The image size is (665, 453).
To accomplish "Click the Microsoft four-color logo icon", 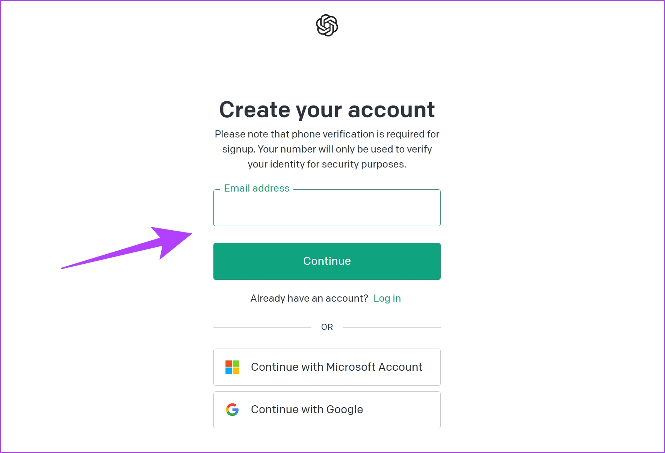I will (232, 367).
